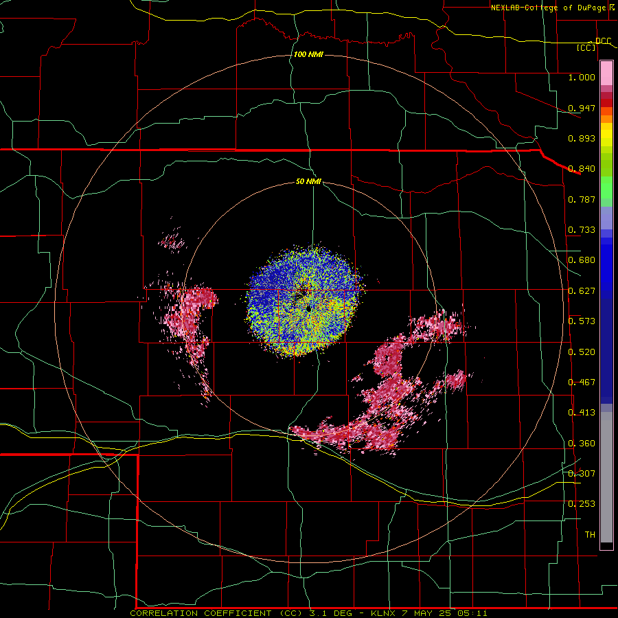Click the 0.893 legend value
The image size is (618, 618).
point(582,138)
